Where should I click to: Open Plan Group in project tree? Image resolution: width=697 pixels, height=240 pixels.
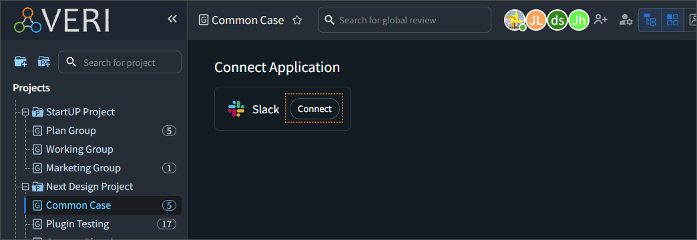pyautogui.click(x=71, y=131)
